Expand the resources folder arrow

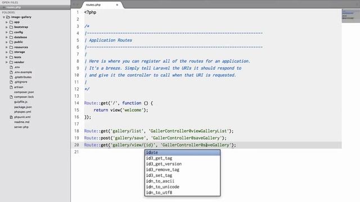coord(7,47)
